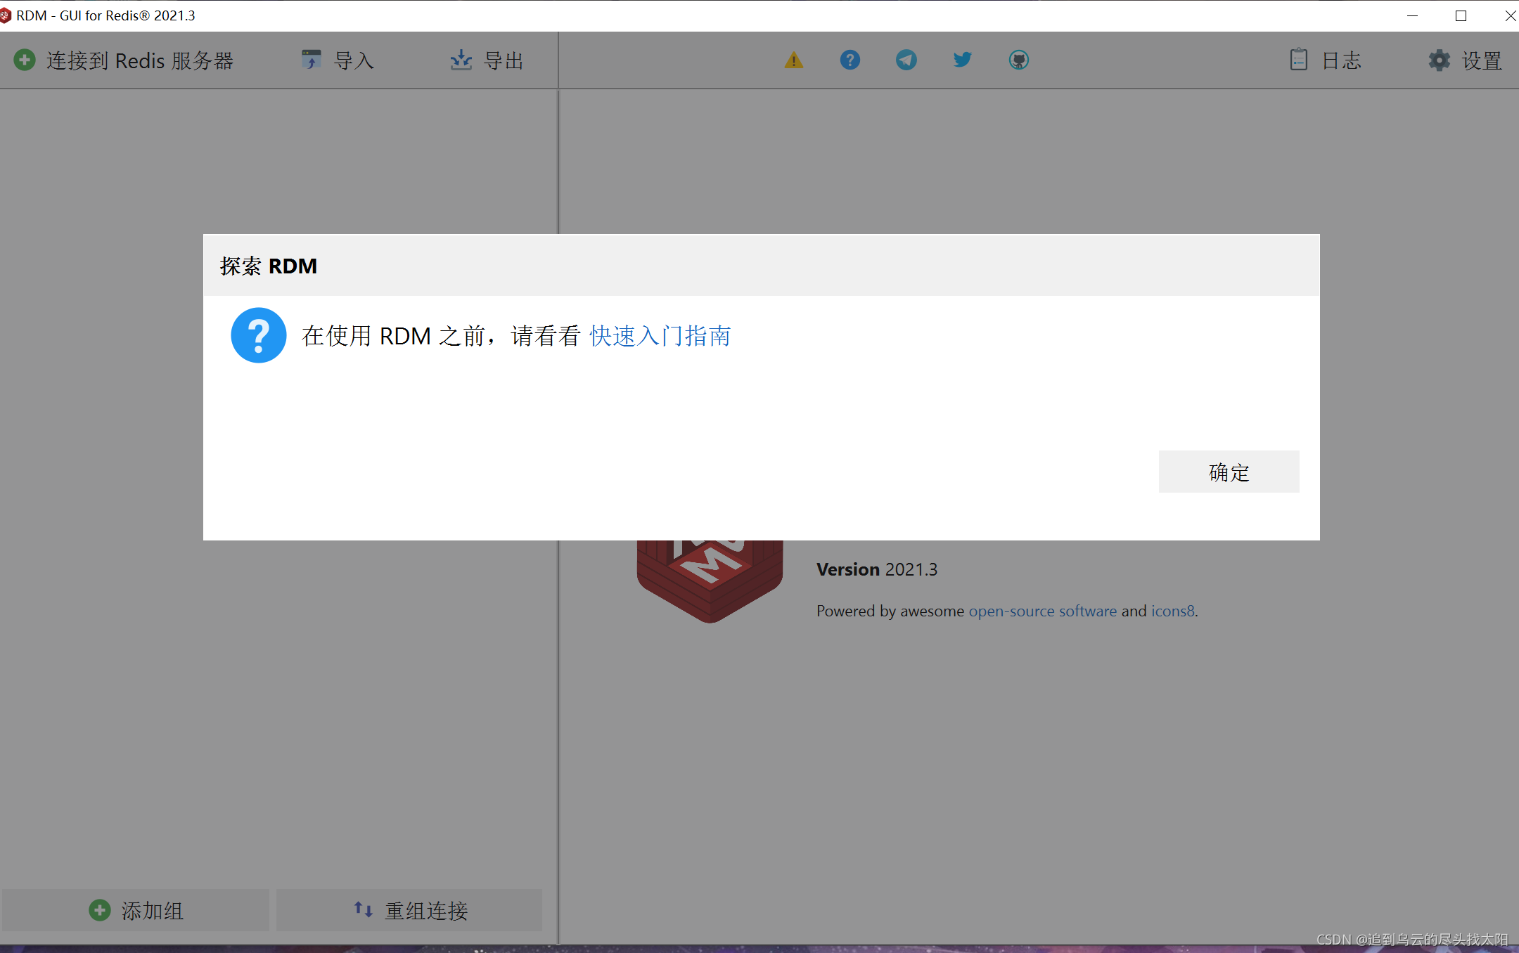Click 连接到 Redis 服务器 text
This screenshot has width=1519, height=953.
(140, 60)
